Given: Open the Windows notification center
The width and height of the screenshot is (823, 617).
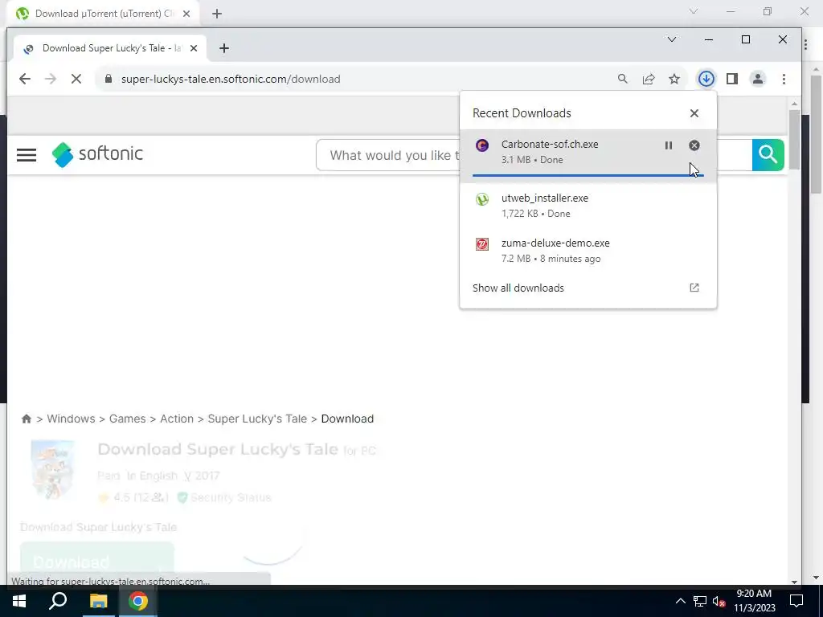Looking at the screenshot, I should (796, 601).
